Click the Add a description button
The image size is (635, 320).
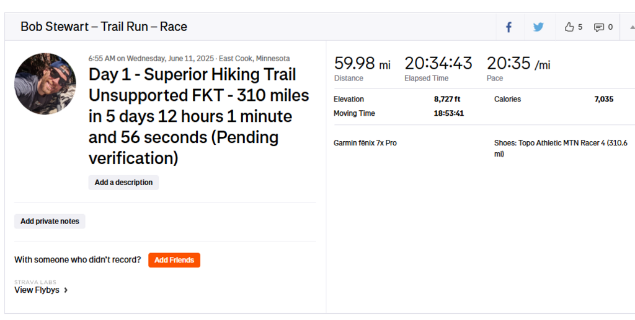click(123, 183)
